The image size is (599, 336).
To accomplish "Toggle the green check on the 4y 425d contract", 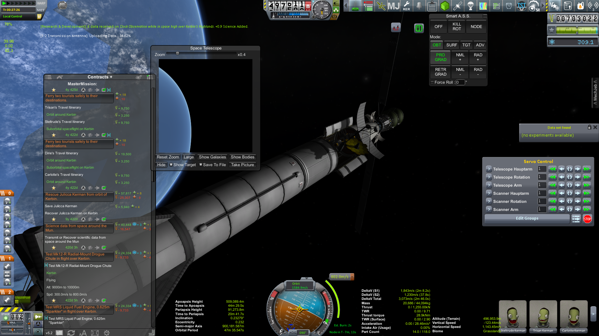I will pyautogui.click(x=104, y=90).
